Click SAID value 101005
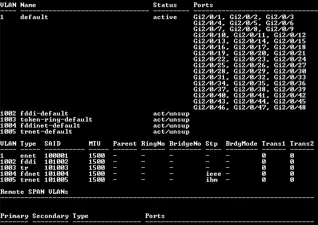 coord(56,180)
